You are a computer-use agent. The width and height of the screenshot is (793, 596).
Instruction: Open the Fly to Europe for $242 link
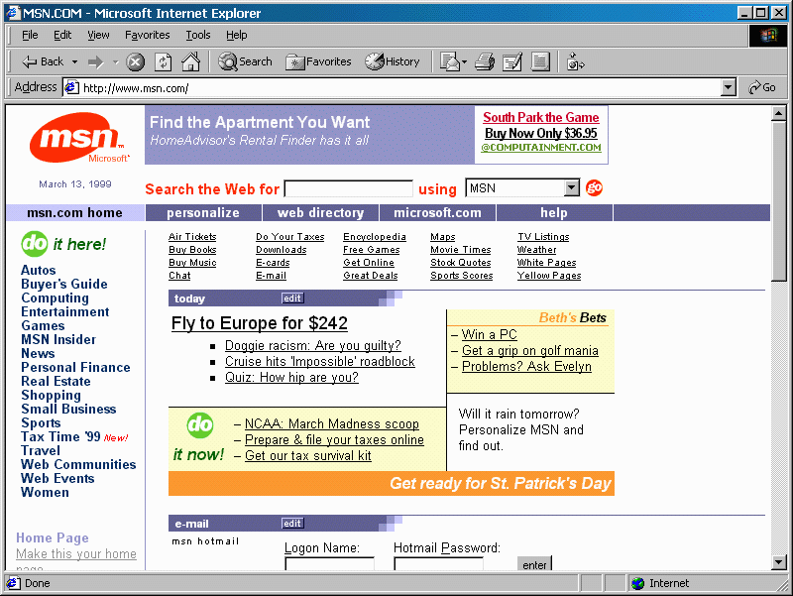(259, 323)
